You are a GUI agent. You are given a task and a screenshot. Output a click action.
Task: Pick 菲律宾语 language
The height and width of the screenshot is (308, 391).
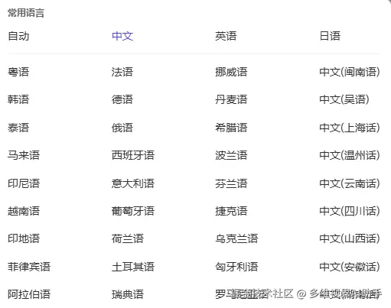(x=29, y=267)
